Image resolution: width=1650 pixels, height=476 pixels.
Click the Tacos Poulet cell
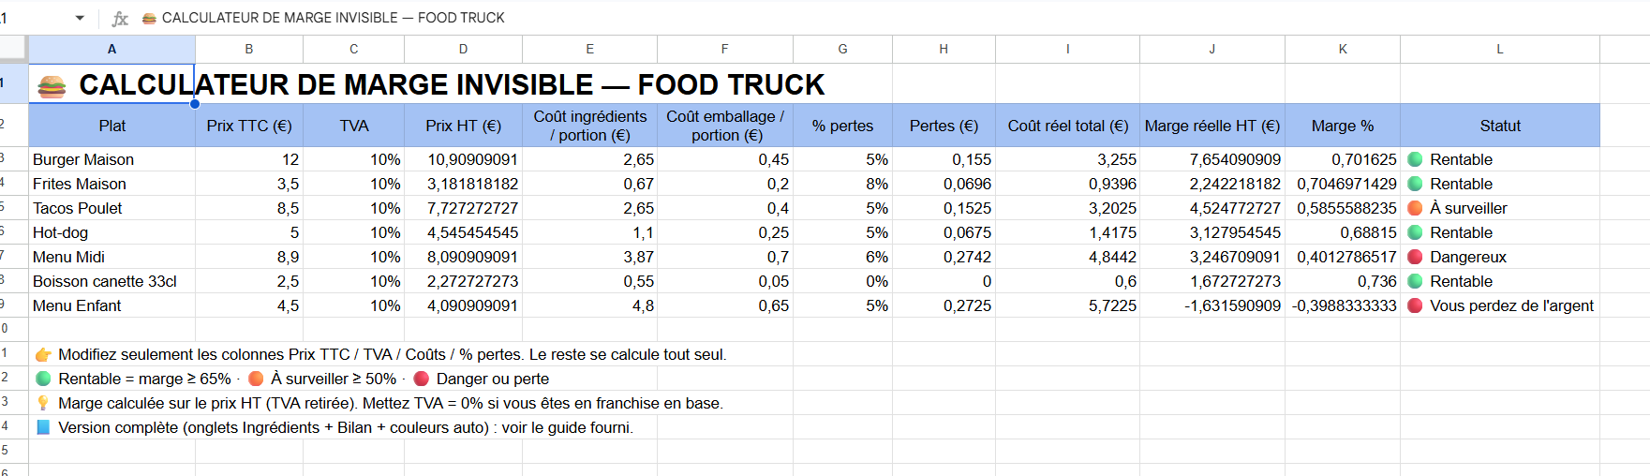111,208
